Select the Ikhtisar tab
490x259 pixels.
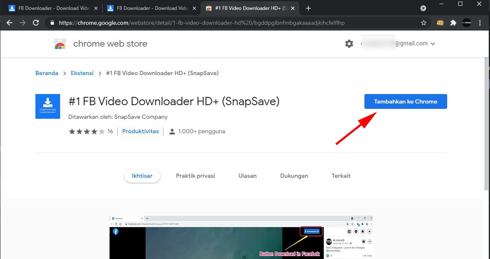click(x=142, y=176)
